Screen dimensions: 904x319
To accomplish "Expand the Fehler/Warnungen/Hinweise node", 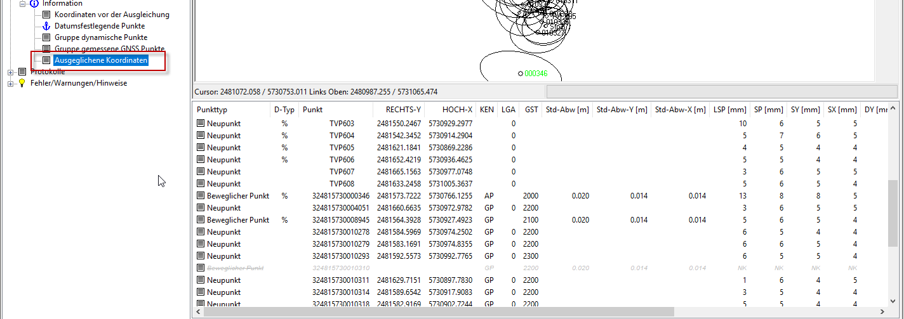I will tap(10, 83).
